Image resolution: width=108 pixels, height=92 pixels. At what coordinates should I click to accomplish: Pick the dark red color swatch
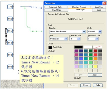click(95, 51)
